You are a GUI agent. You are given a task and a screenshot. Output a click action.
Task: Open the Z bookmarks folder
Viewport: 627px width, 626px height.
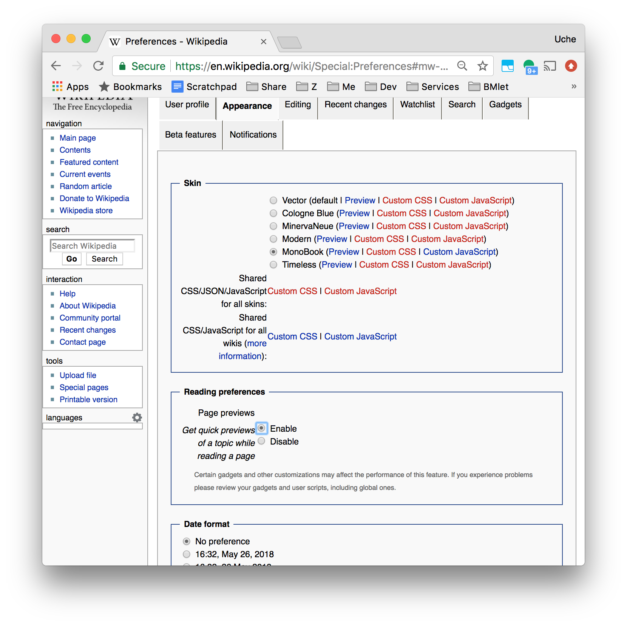[x=306, y=87]
